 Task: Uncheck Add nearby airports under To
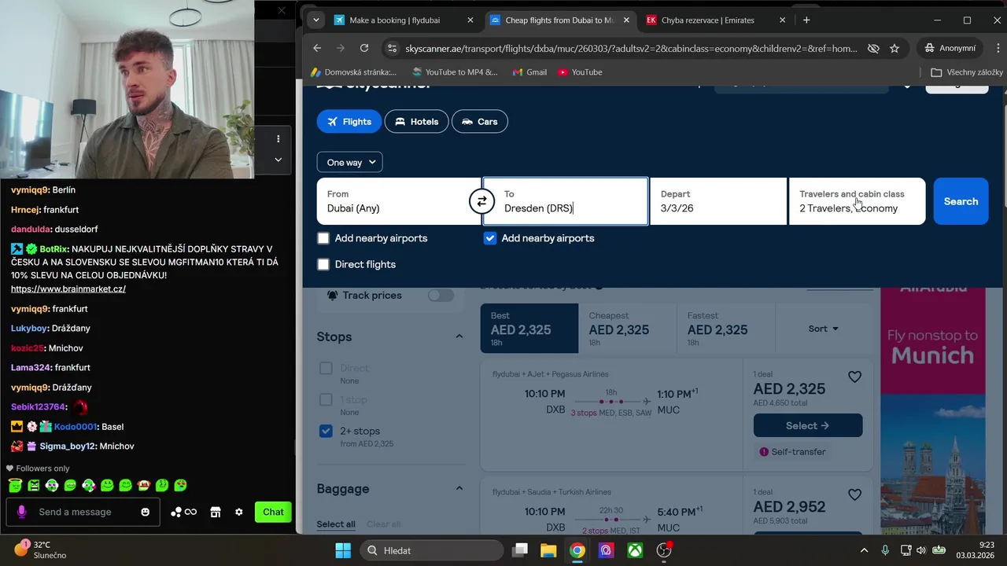pos(490,238)
